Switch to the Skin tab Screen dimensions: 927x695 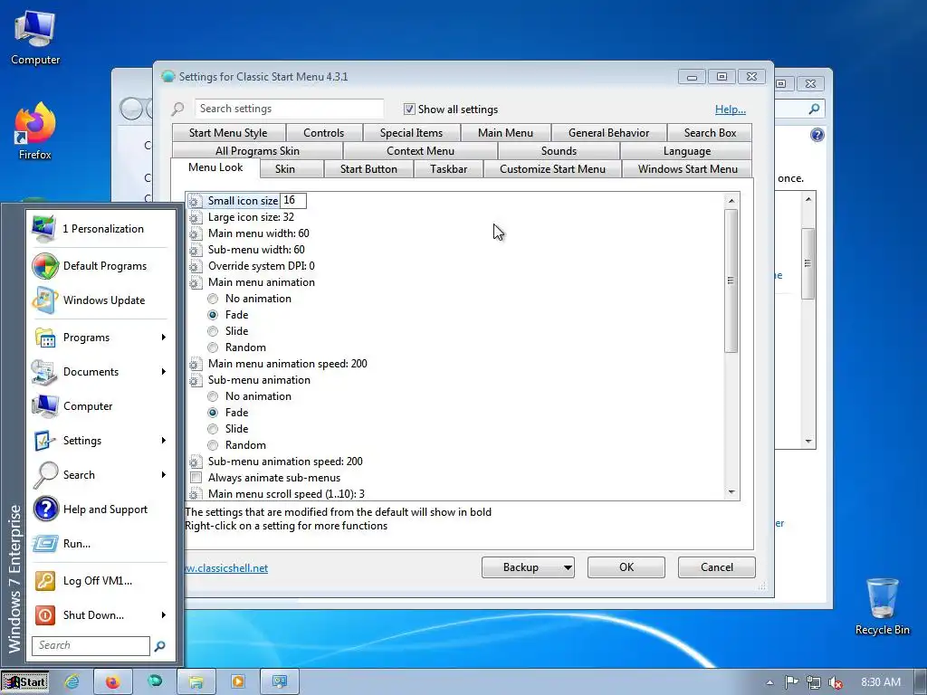coord(285,169)
